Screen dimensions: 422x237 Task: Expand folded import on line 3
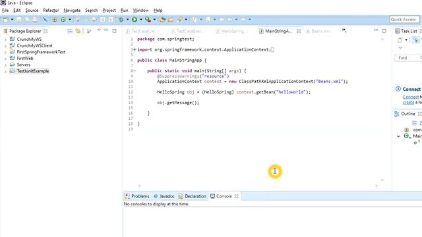[x=135, y=49]
